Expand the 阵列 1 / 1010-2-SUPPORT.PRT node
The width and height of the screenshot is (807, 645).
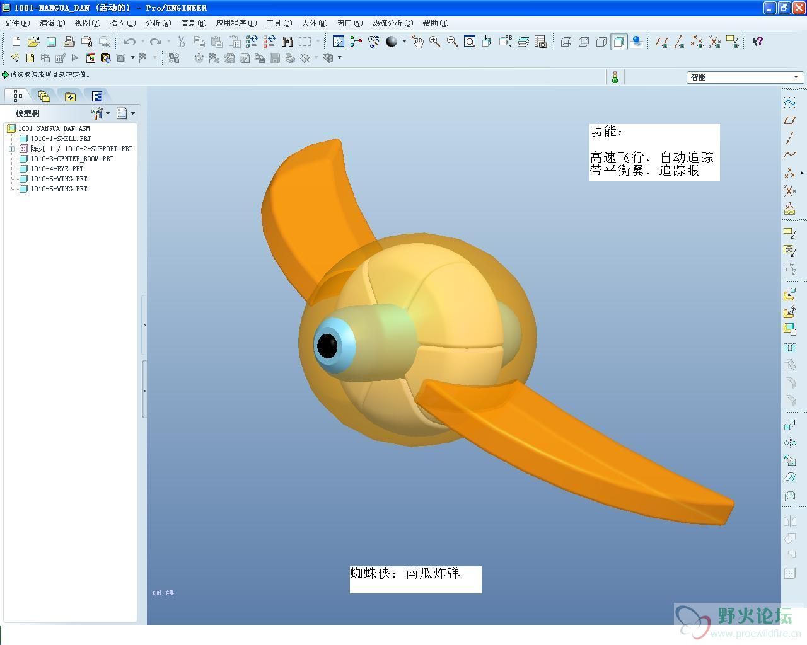pyautogui.click(x=11, y=149)
